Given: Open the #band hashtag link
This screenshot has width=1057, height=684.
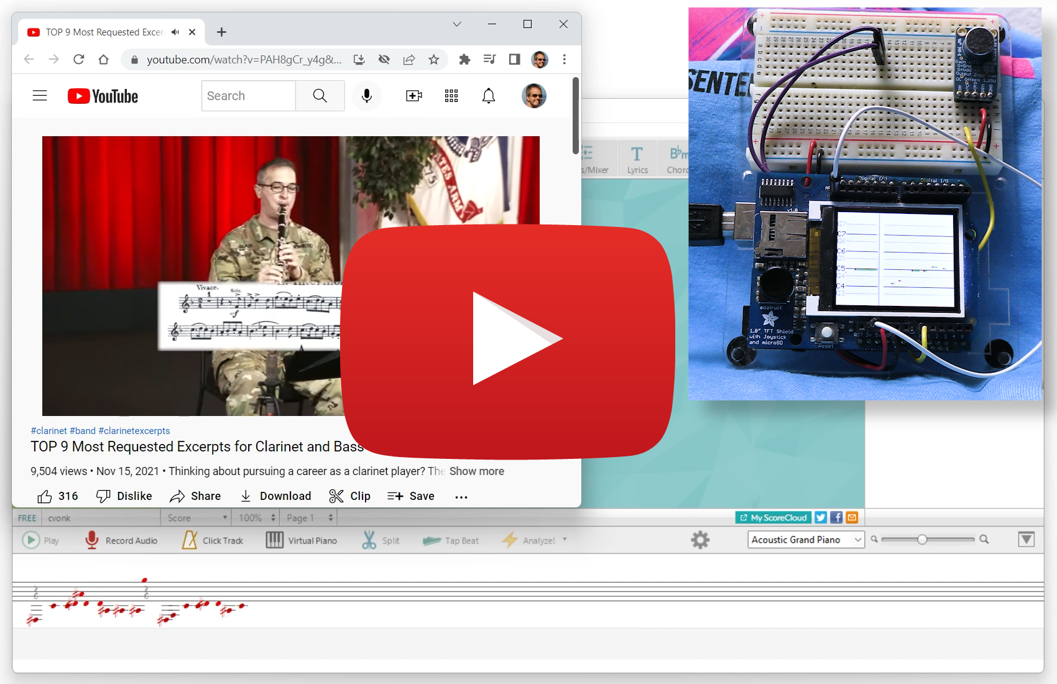Looking at the screenshot, I should coord(83,430).
